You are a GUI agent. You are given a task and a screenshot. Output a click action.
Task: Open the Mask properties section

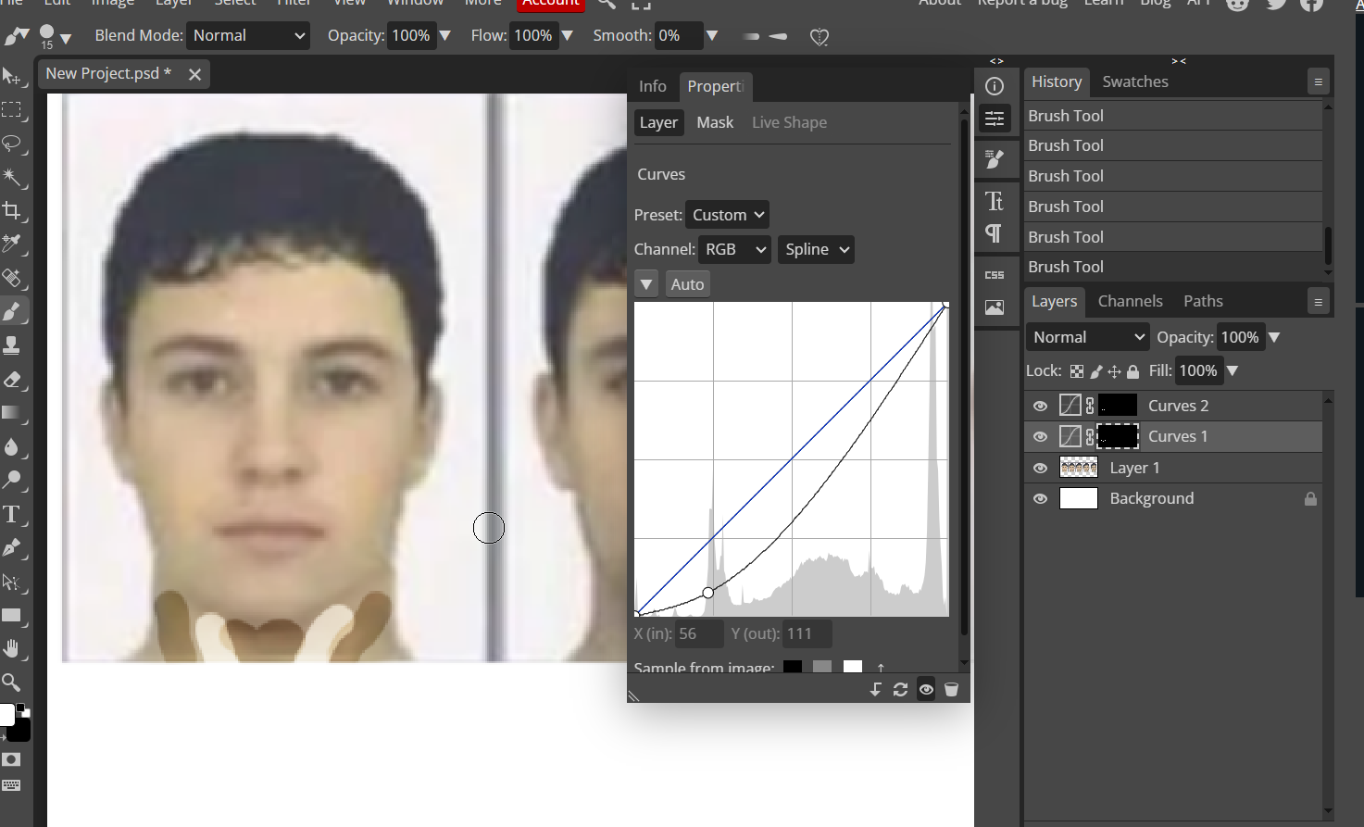(x=714, y=122)
